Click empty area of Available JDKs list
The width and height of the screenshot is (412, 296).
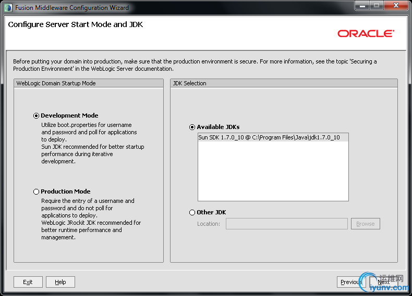point(273,171)
